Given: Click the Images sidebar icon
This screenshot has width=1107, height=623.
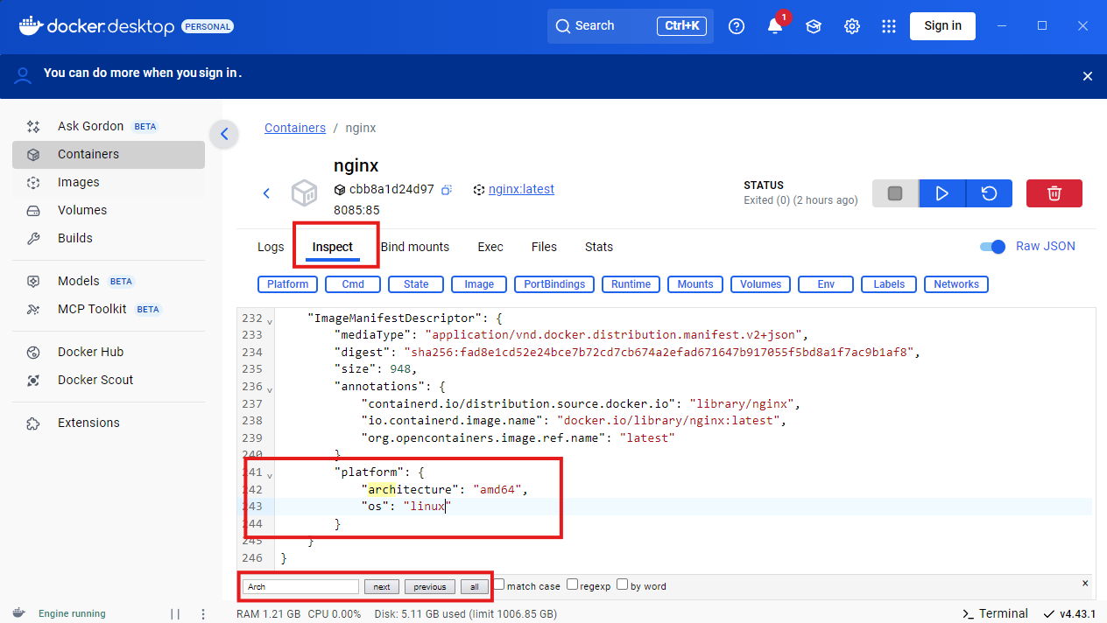Looking at the screenshot, I should click(33, 182).
